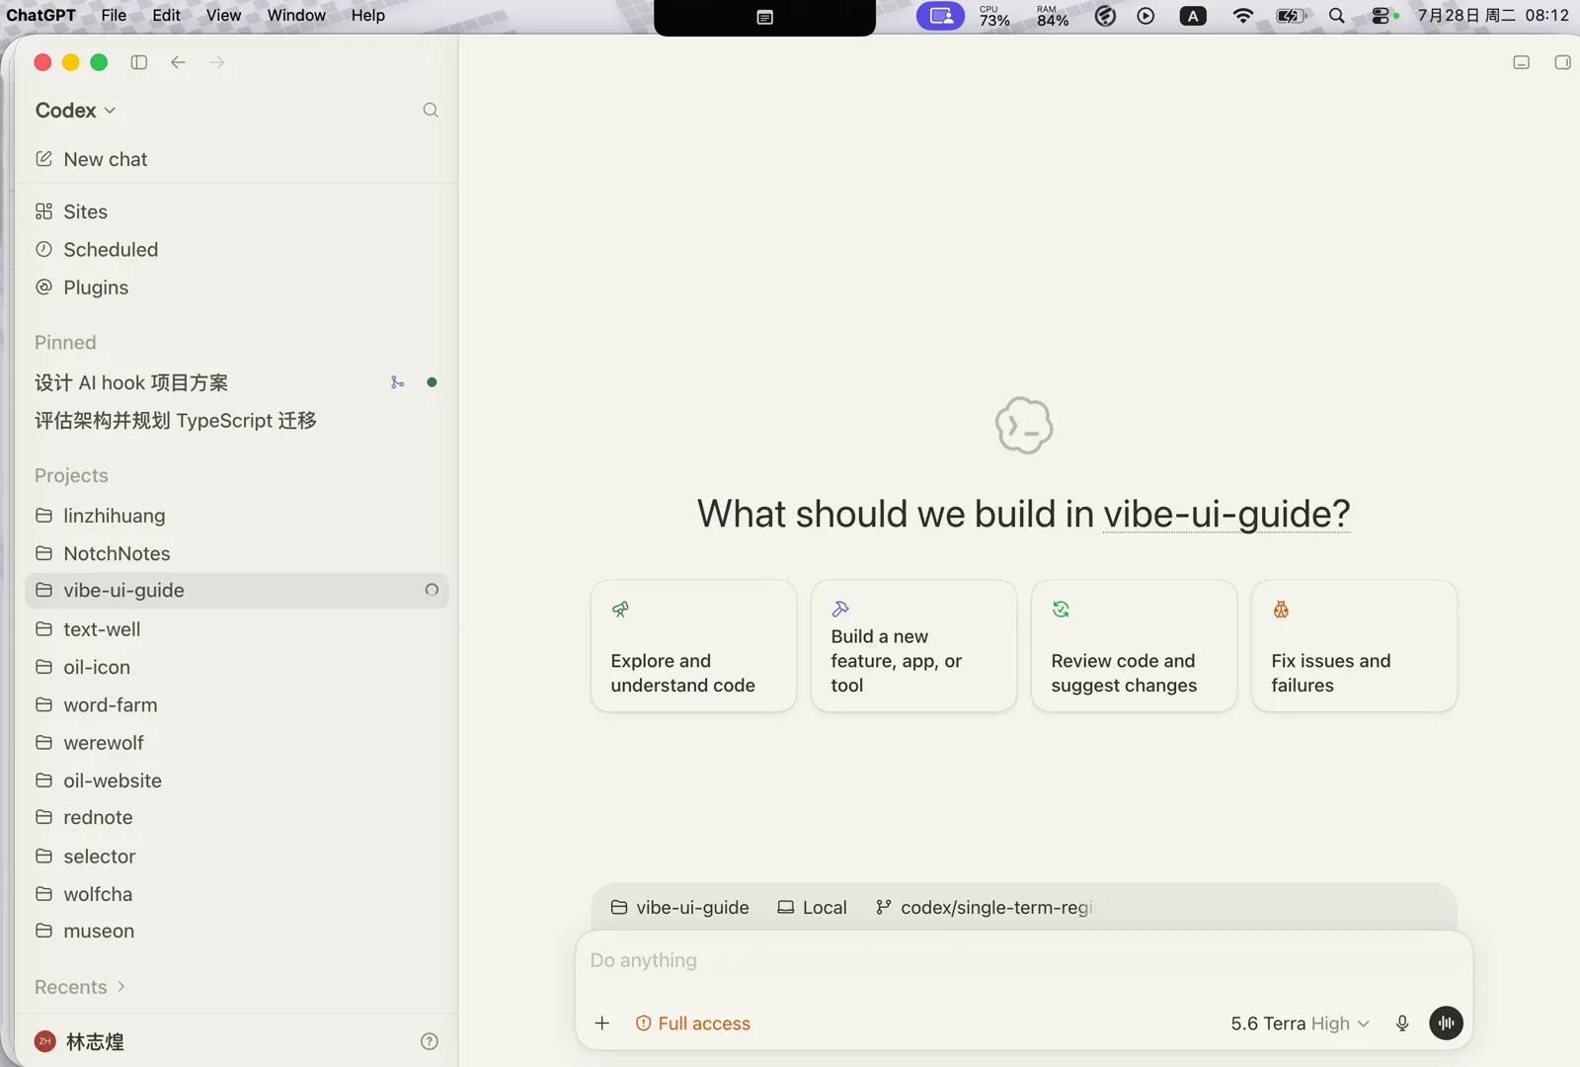The width and height of the screenshot is (1580, 1067).
Task: Click the input source A icon
Action: 1193,16
